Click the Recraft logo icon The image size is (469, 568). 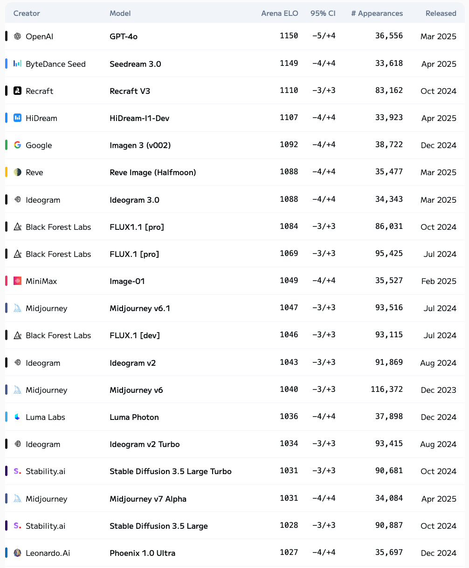point(18,91)
